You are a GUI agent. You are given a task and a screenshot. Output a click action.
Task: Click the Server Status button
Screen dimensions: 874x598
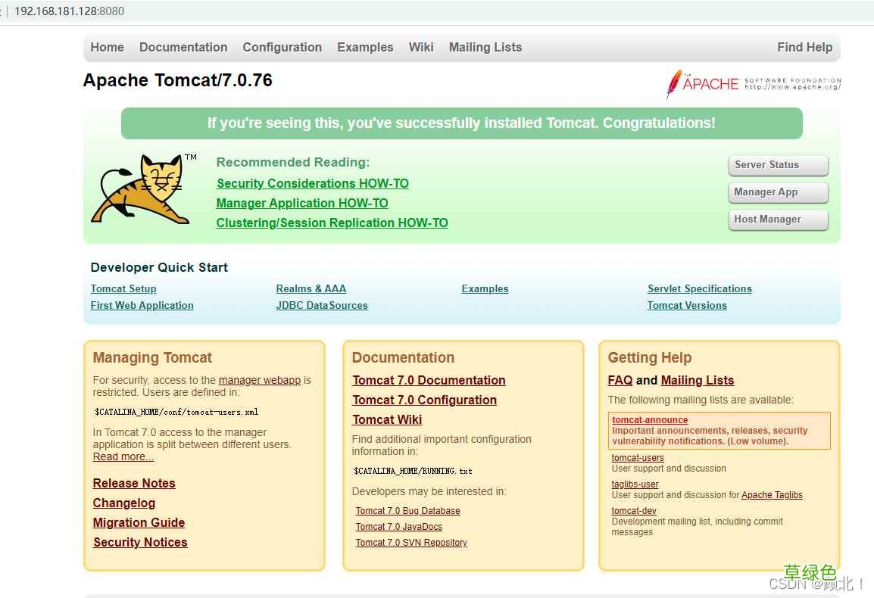coord(778,165)
